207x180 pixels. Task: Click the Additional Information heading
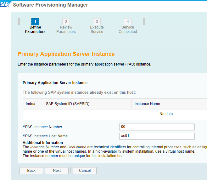click(x=43, y=143)
